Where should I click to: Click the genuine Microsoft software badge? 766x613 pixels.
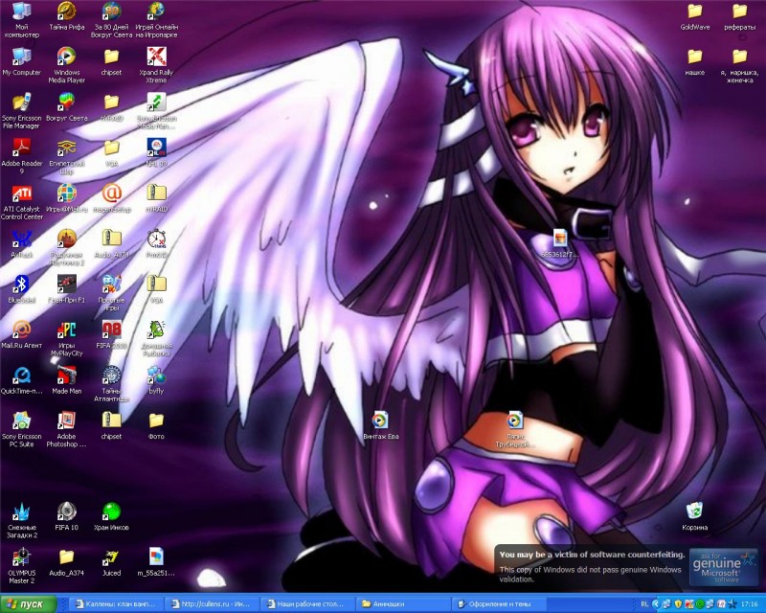pos(724,567)
